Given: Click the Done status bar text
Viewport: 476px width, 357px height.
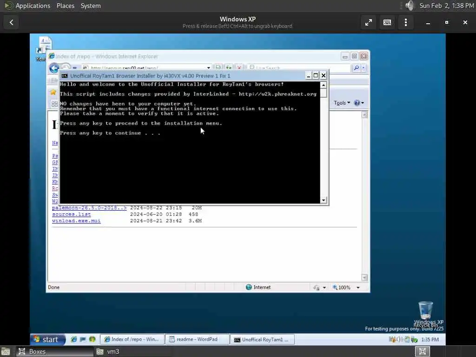Looking at the screenshot, I should (54, 287).
